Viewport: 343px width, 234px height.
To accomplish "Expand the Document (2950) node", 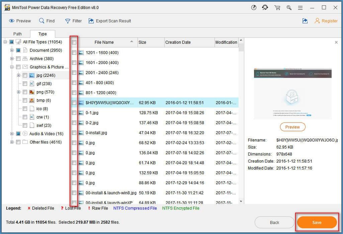I will (12, 50).
